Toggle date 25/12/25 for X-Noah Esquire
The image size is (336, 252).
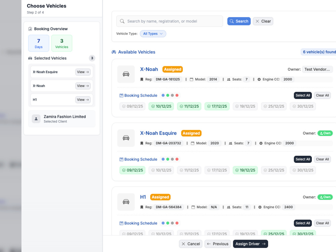point(274,170)
